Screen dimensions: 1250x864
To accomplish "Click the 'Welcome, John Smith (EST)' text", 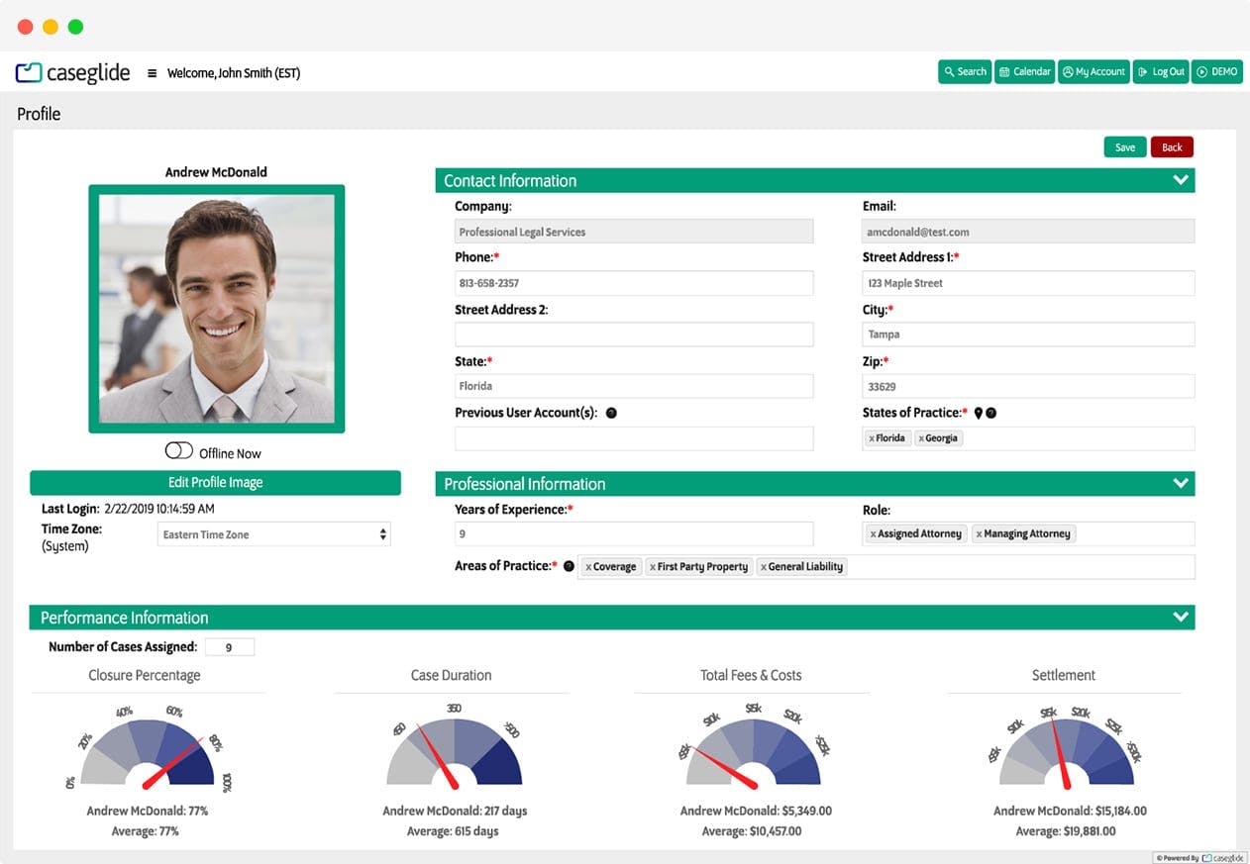I will pyautogui.click(x=234, y=73).
